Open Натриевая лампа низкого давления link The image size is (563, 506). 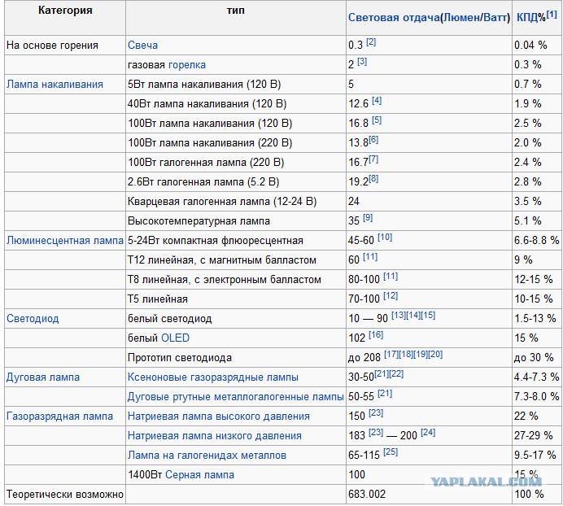[215, 436]
